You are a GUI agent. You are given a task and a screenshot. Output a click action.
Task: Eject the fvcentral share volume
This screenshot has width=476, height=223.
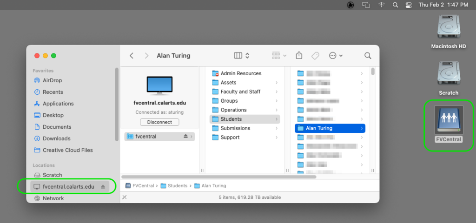(186, 137)
